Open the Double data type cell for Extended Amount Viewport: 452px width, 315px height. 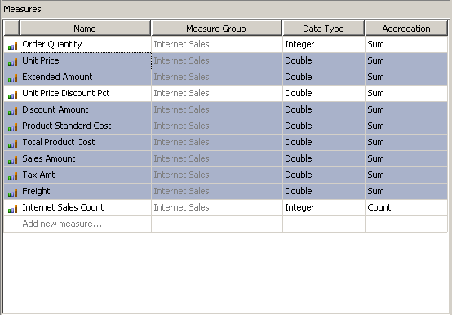(324, 77)
